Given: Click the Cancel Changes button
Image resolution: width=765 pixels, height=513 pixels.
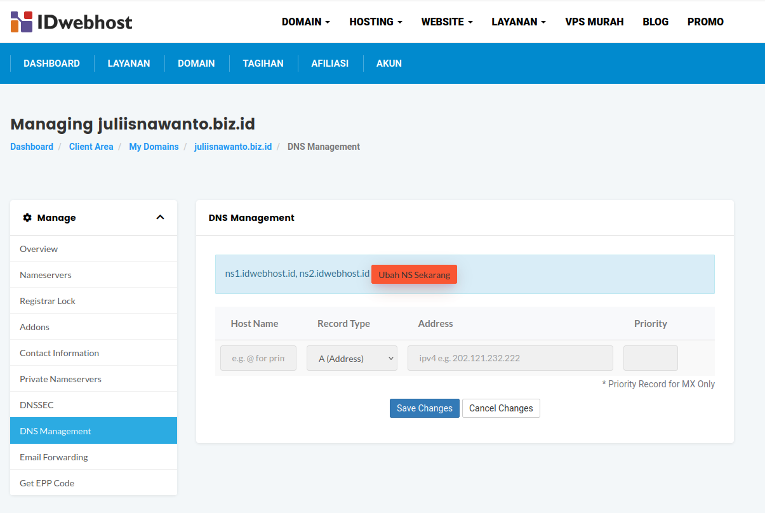Looking at the screenshot, I should (x=501, y=408).
